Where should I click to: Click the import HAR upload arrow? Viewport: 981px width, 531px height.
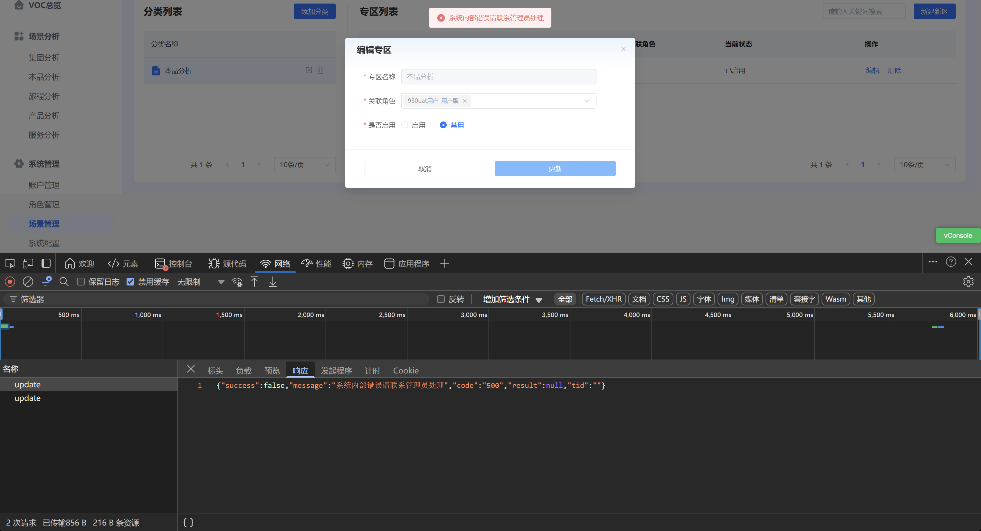pos(254,282)
